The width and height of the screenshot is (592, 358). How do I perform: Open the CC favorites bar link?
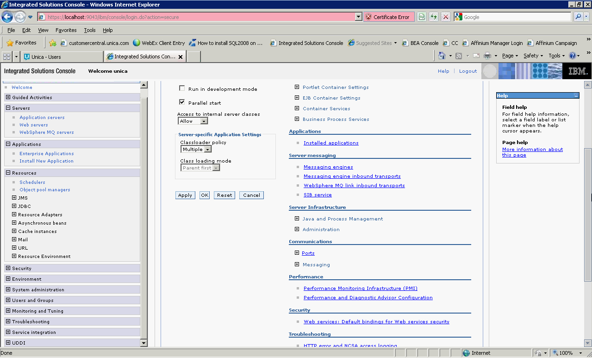point(450,43)
